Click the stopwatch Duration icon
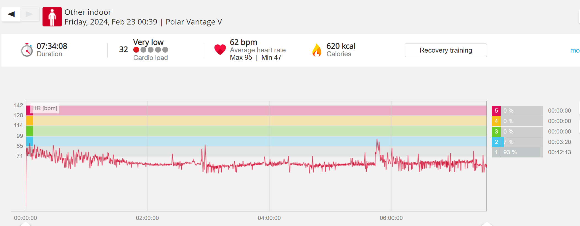This screenshot has width=580, height=226. pos(27,50)
